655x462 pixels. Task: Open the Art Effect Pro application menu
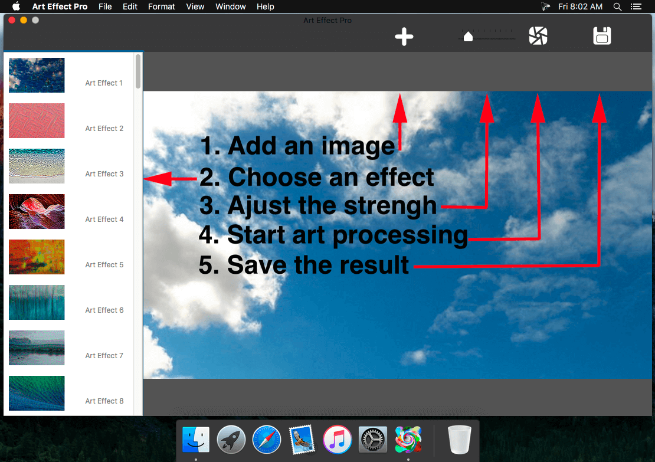(60, 6)
